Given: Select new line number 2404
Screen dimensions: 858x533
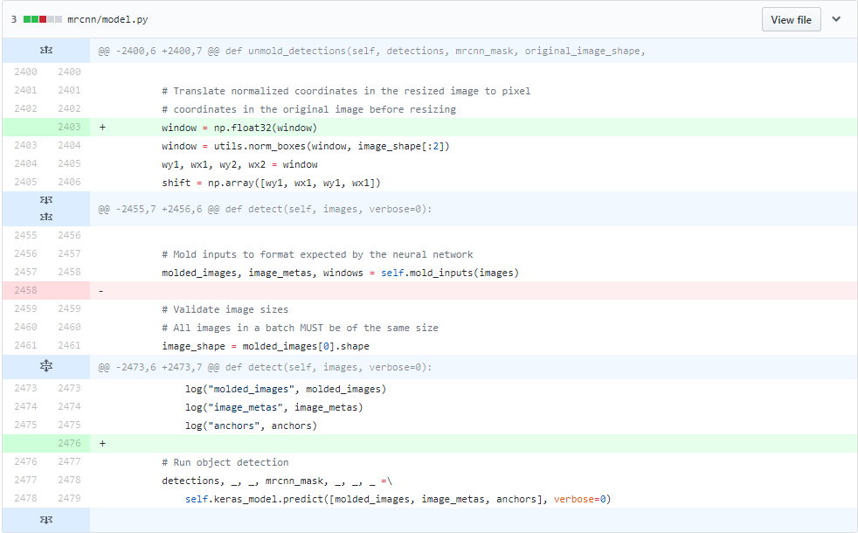Looking at the screenshot, I should pos(69,145).
